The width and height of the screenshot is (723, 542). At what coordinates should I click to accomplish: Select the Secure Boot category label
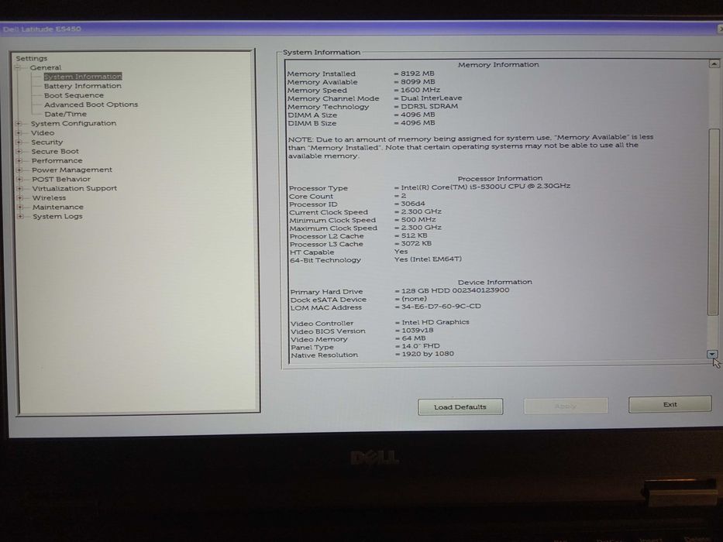[55, 151]
